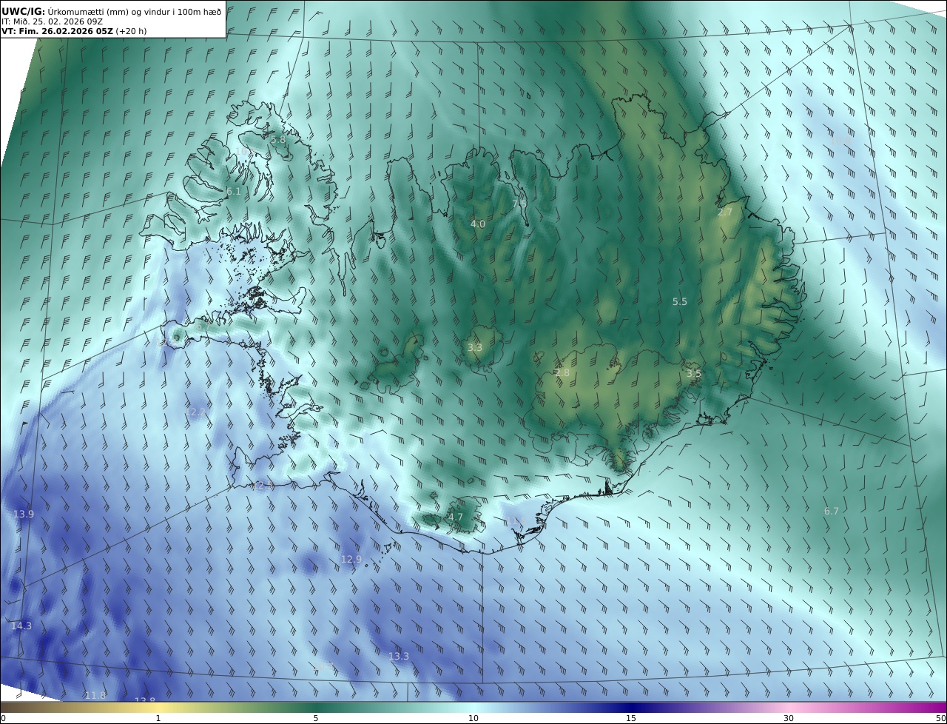Click the colorbar tick labeled 5
This screenshot has width=947, height=724.
[316, 718]
